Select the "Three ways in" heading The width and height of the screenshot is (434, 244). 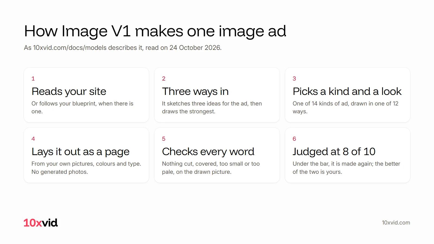[x=195, y=92]
